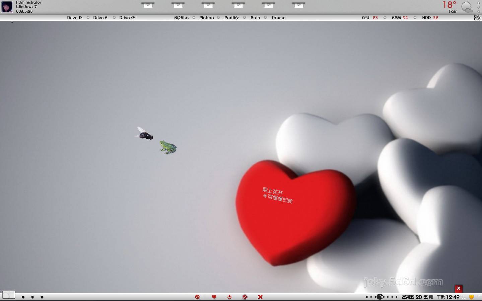Click the red X icon in bottom bar
Image resolution: width=482 pixels, height=301 pixels.
(260, 297)
